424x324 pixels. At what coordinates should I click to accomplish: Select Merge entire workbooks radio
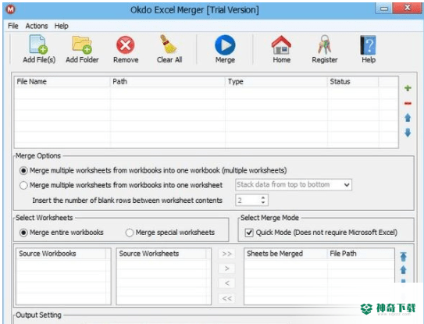[x=23, y=233]
